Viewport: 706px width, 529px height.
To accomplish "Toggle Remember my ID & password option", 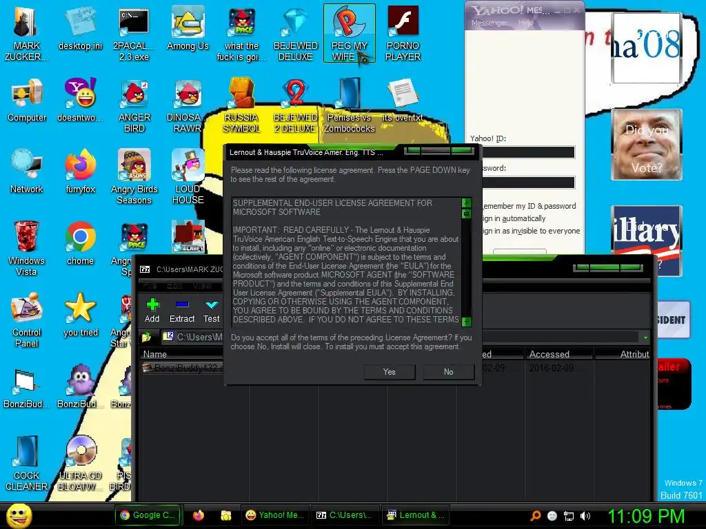I will click(x=529, y=206).
